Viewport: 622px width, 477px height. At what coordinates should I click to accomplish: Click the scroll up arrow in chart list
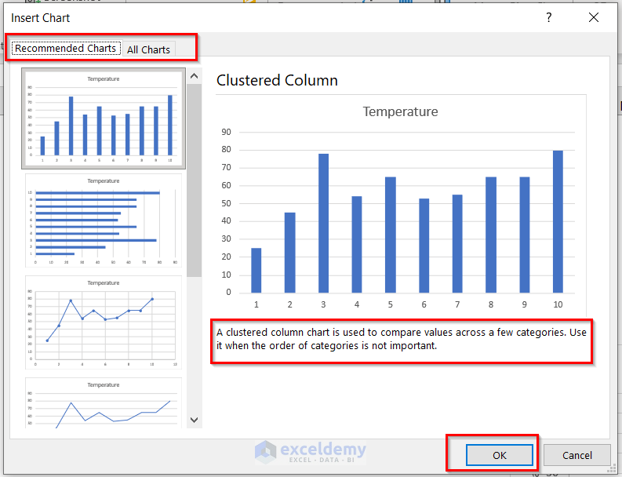(195, 76)
